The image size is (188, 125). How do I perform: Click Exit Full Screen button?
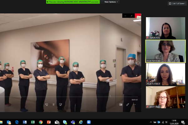177,3
